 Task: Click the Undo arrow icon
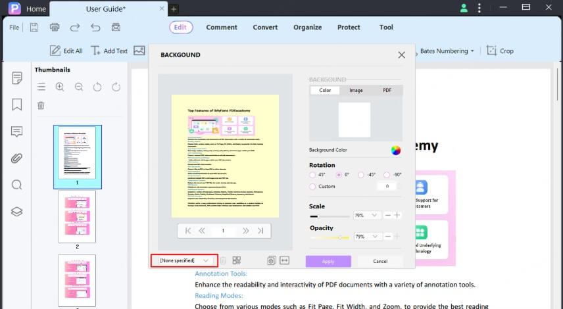(x=95, y=27)
